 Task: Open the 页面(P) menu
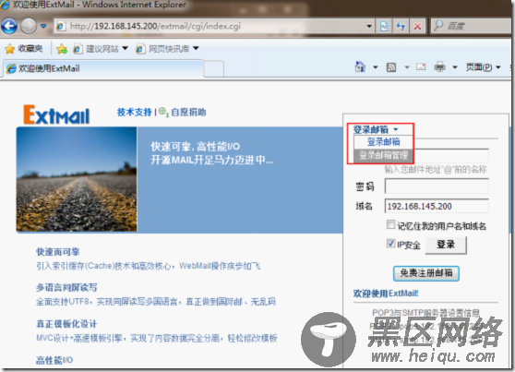(483, 67)
